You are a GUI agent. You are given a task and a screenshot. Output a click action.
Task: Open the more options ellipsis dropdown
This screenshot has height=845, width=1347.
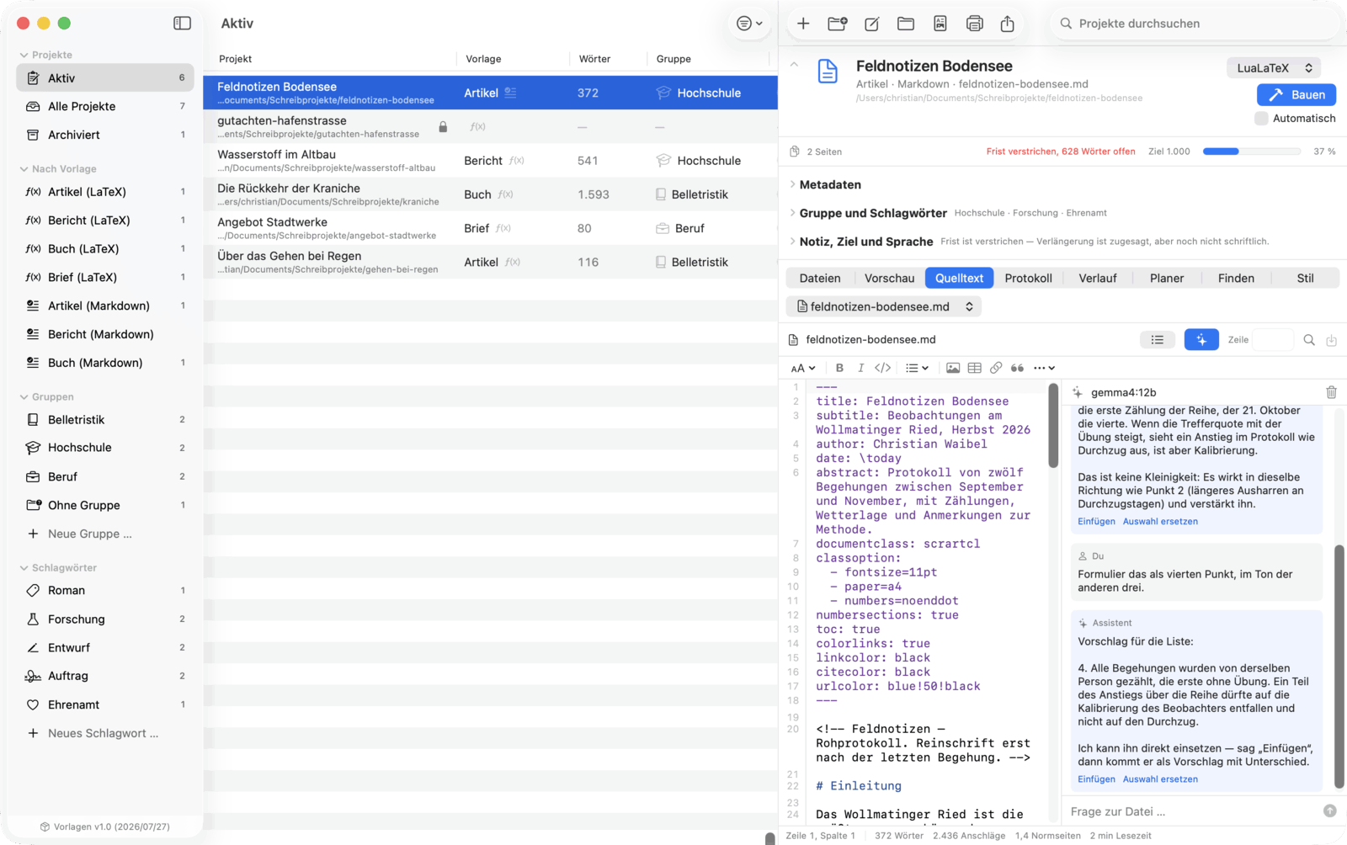click(x=1044, y=368)
